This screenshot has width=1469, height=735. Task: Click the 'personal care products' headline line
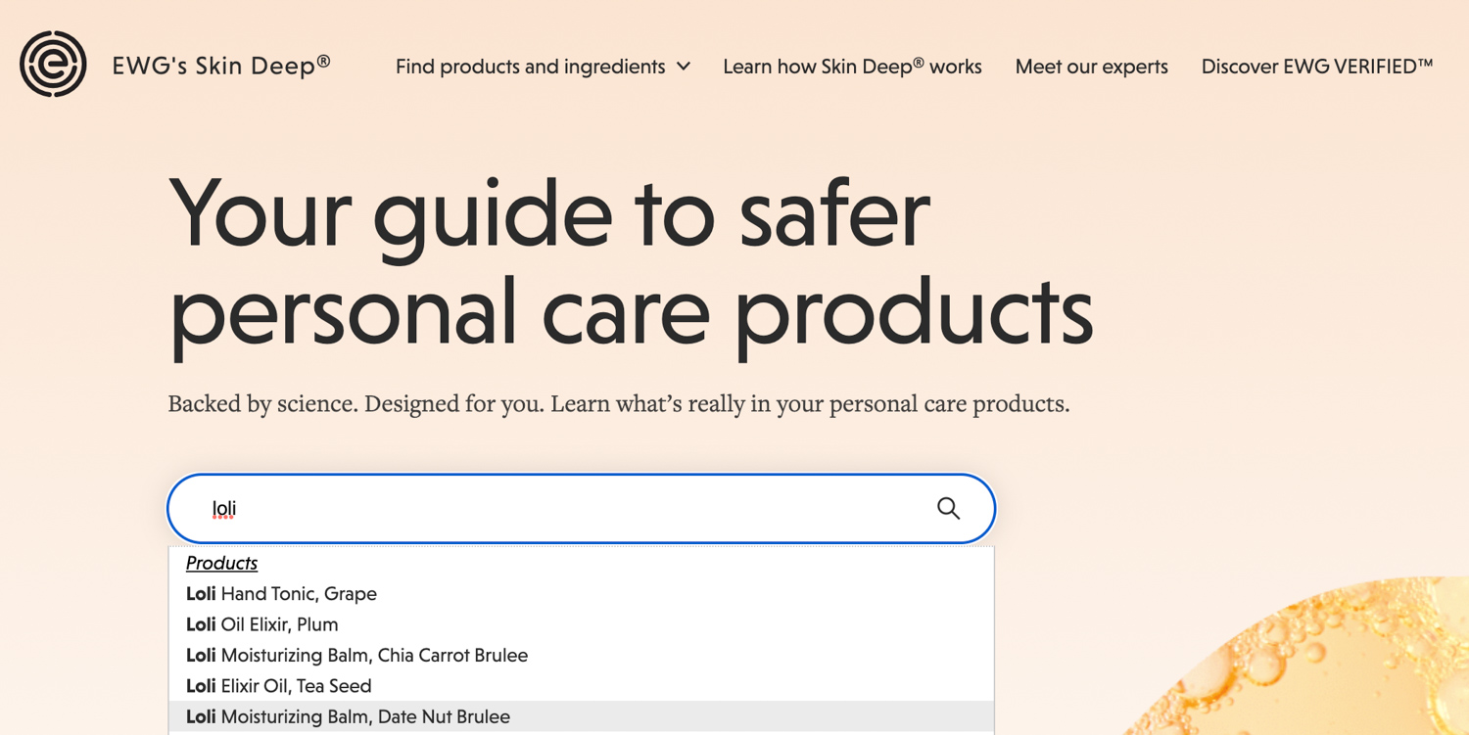(x=631, y=311)
